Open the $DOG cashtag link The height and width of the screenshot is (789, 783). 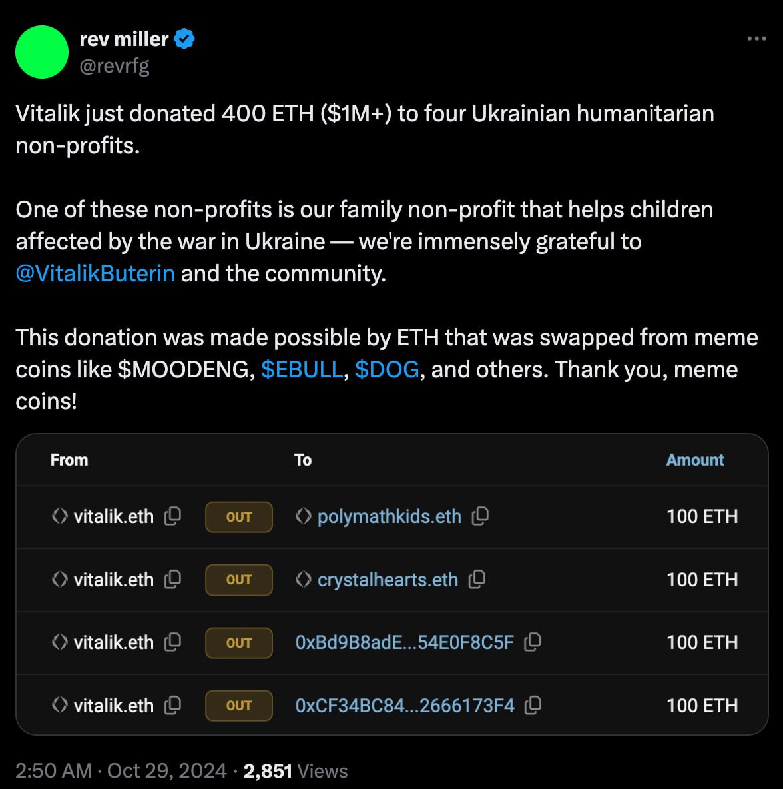(x=387, y=369)
